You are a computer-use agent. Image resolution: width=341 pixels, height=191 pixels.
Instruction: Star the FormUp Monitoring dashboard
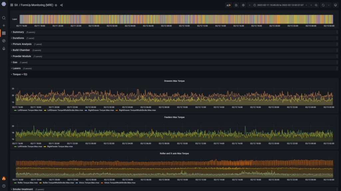[56, 5]
